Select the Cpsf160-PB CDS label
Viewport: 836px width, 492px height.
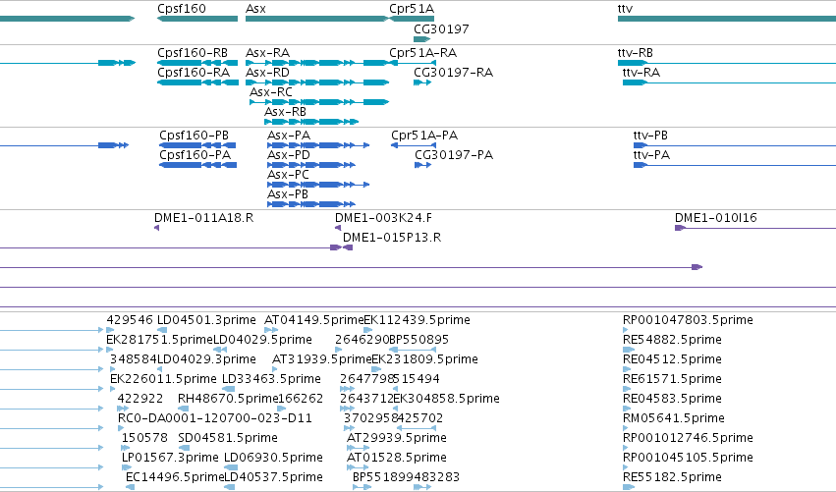(x=195, y=136)
